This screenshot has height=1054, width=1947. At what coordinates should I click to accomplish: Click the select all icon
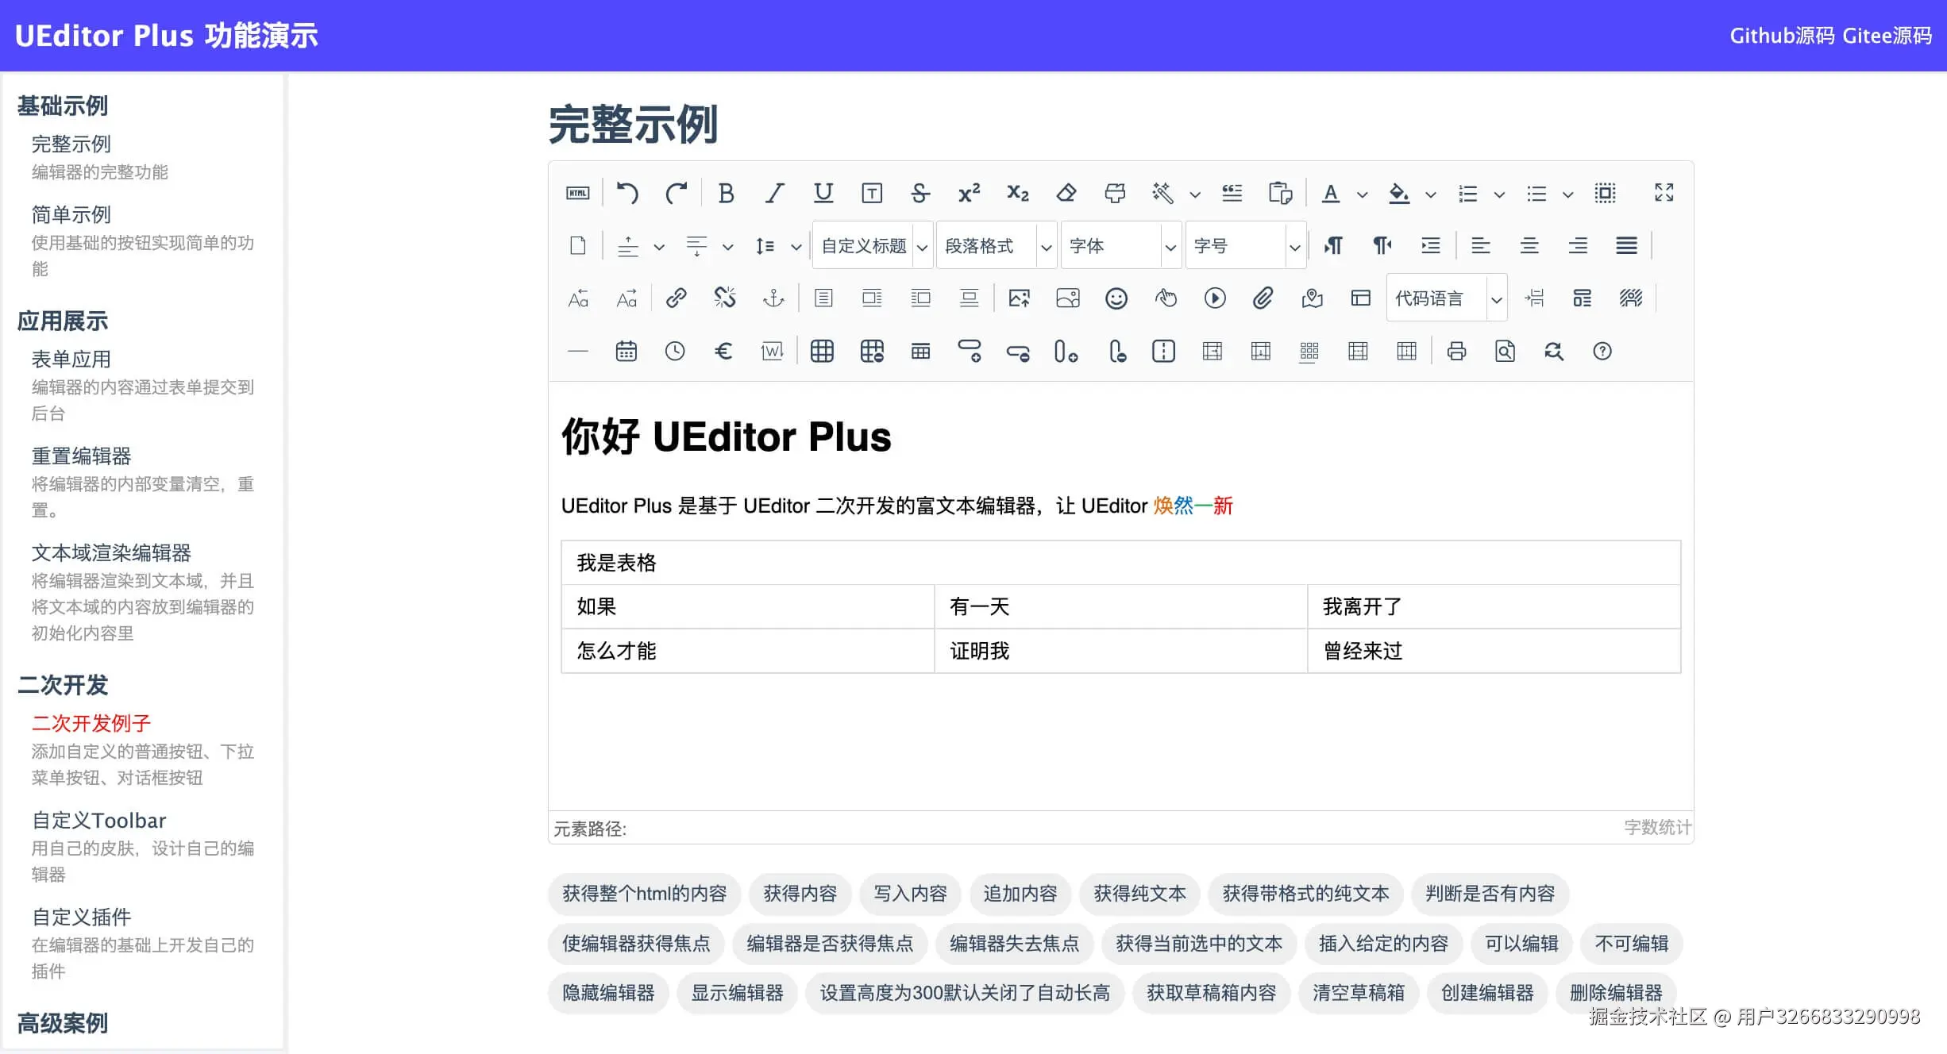pyautogui.click(x=1605, y=193)
